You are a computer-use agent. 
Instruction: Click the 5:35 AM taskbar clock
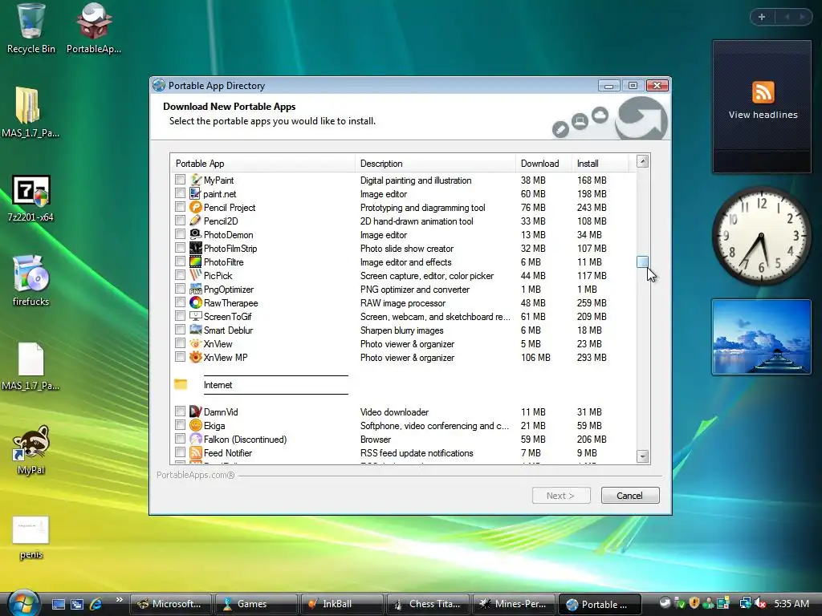791,603
